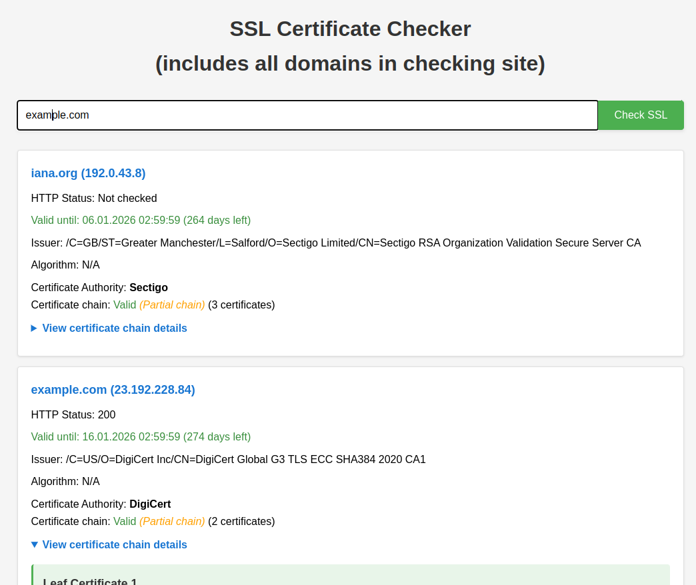Viewport: 696px width, 585px height.
Task: Click inside the domain input field
Action: 307,115
